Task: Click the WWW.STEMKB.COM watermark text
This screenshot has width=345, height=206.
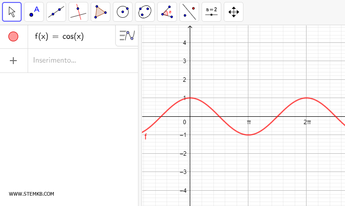Action: point(32,194)
